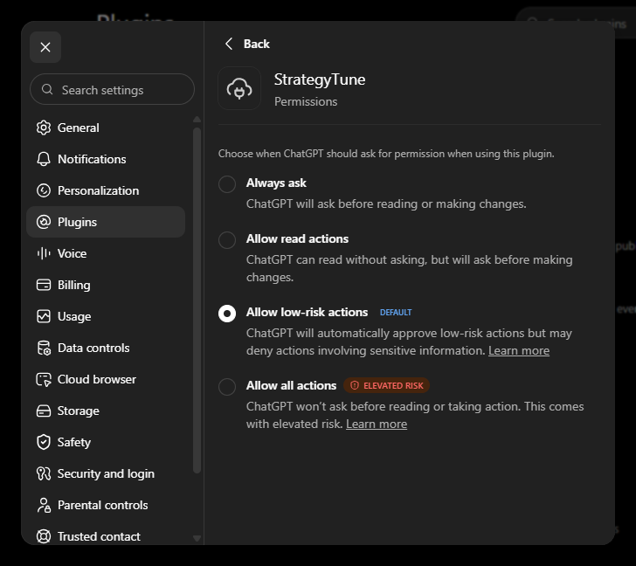Click the Parental controls label
Screen dimensions: 636x566
click(102, 505)
